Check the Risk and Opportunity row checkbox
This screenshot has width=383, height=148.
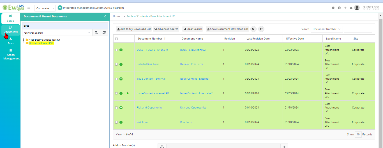pyautogui.click(x=116, y=108)
